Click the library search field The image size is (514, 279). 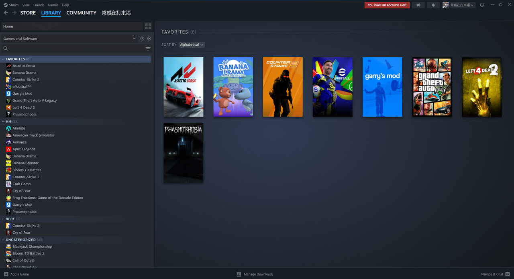(x=76, y=49)
